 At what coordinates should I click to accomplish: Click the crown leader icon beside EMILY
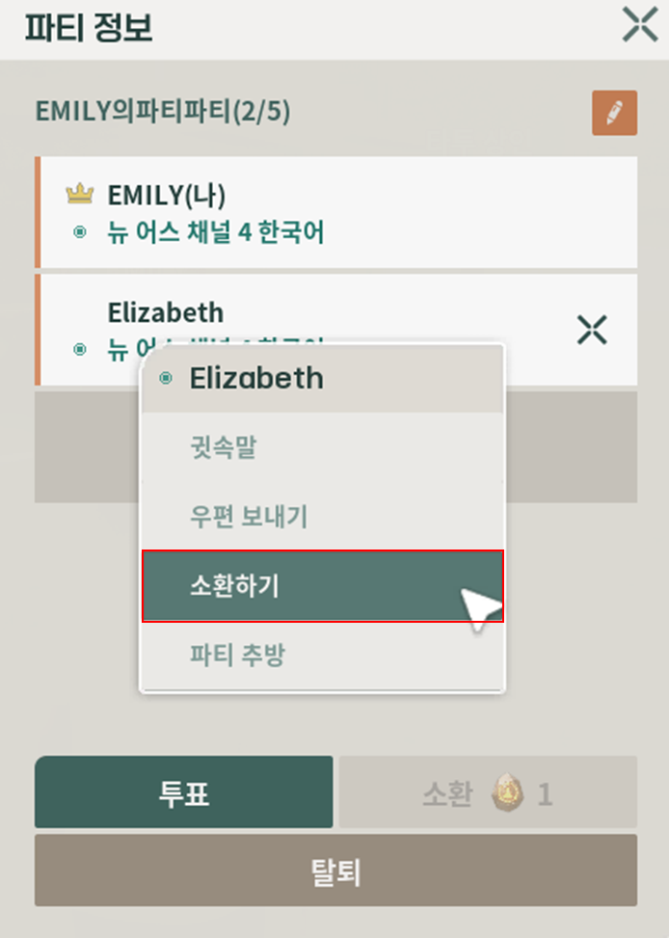click(80, 196)
